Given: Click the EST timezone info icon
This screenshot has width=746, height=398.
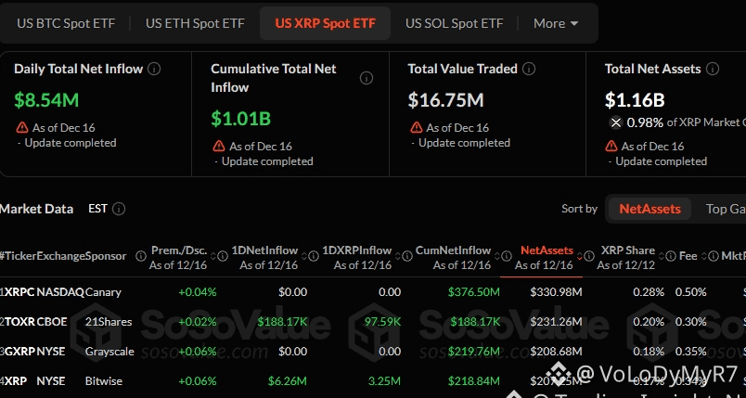Looking at the screenshot, I should [x=119, y=209].
